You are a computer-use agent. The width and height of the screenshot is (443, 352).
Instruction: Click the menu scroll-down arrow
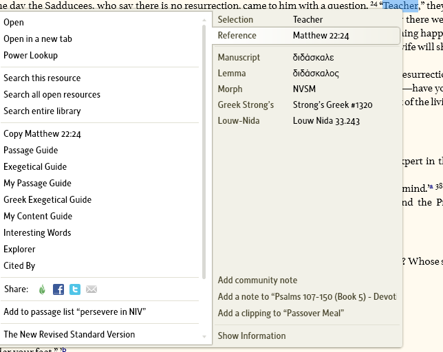(x=204, y=336)
